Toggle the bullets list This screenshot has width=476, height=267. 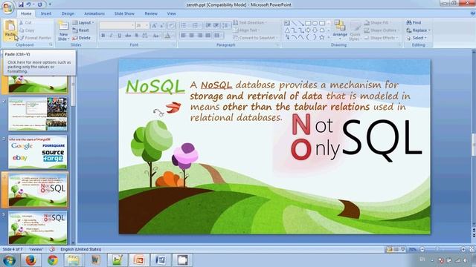click(184, 25)
